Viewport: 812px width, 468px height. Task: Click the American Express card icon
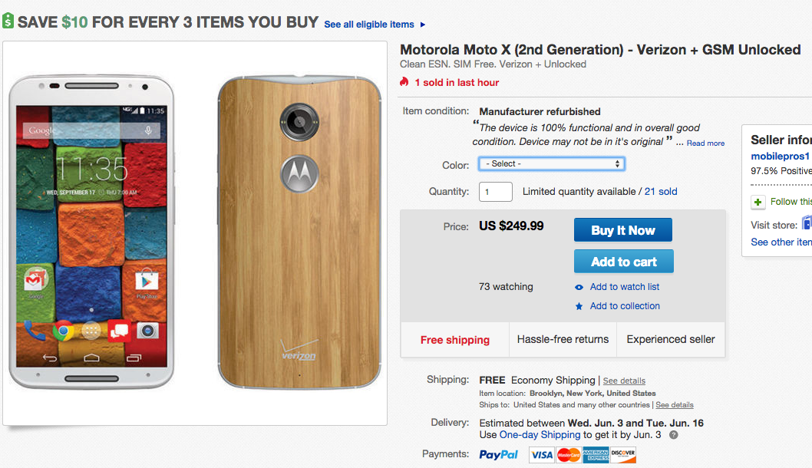click(596, 455)
